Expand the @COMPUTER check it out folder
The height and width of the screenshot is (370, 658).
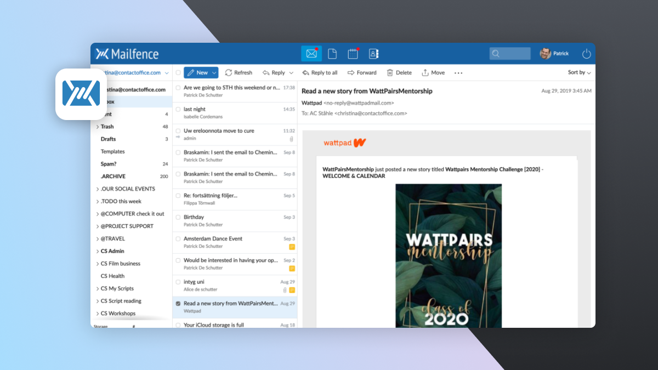pyautogui.click(x=98, y=214)
